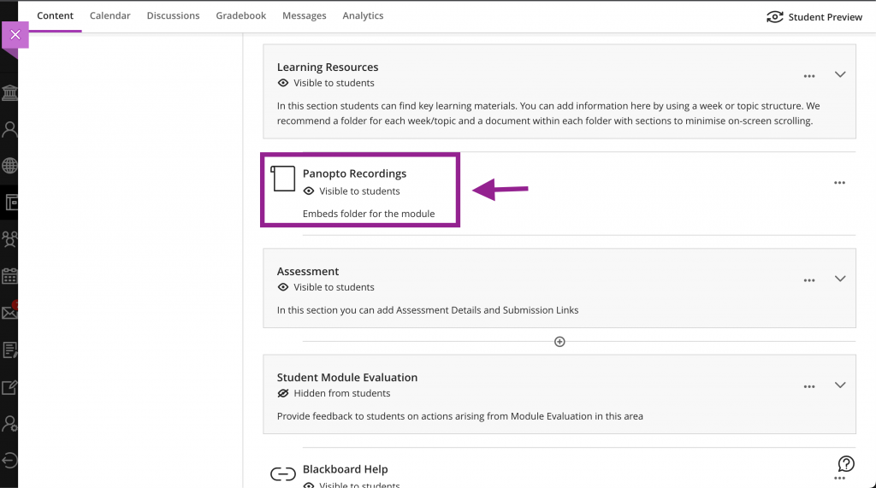This screenshot has height=488, width=876.
Task: Open the Grades icon in left sidebar
Action: [9, 350]
